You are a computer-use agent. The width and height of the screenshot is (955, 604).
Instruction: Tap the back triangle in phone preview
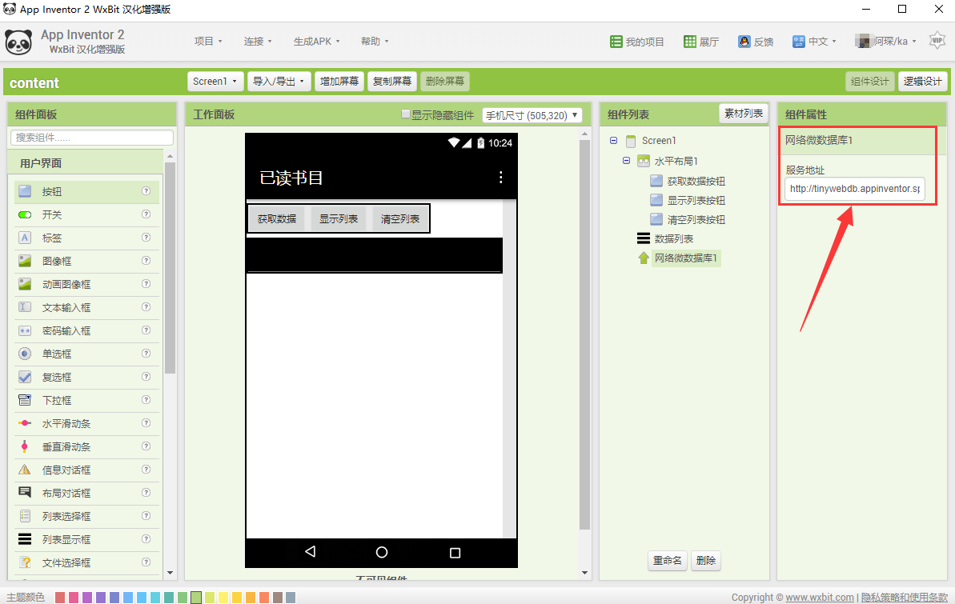(310, 552)
